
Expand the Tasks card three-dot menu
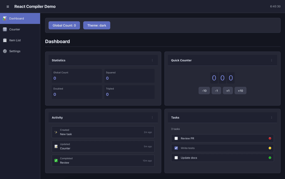pyautogui.click(x=272, y=118)
